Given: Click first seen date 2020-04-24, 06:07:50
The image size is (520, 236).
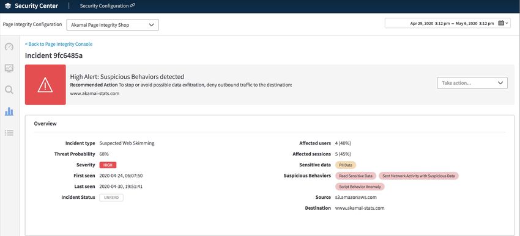Looking at the screenshot, I should [x=121, y=176].
